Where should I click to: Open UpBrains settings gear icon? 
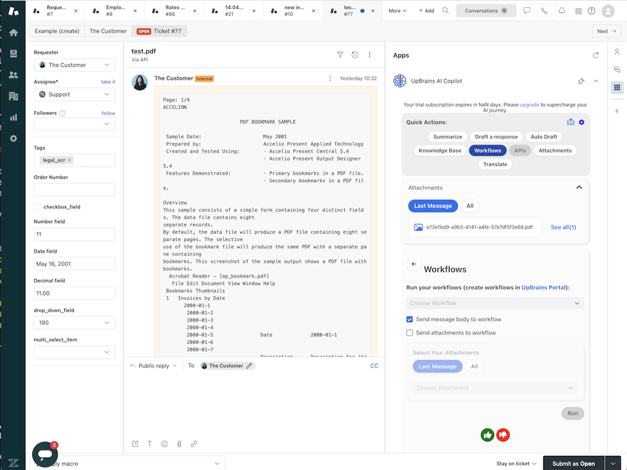point(582,122)
